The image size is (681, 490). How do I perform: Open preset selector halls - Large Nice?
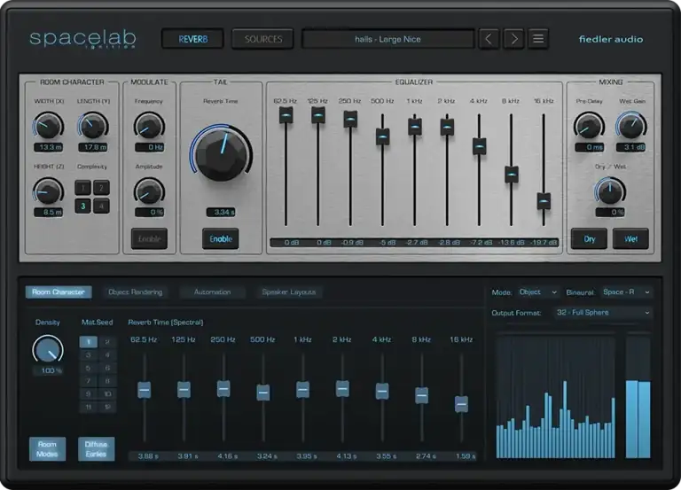pyautogui.click(x=387, y=39)
